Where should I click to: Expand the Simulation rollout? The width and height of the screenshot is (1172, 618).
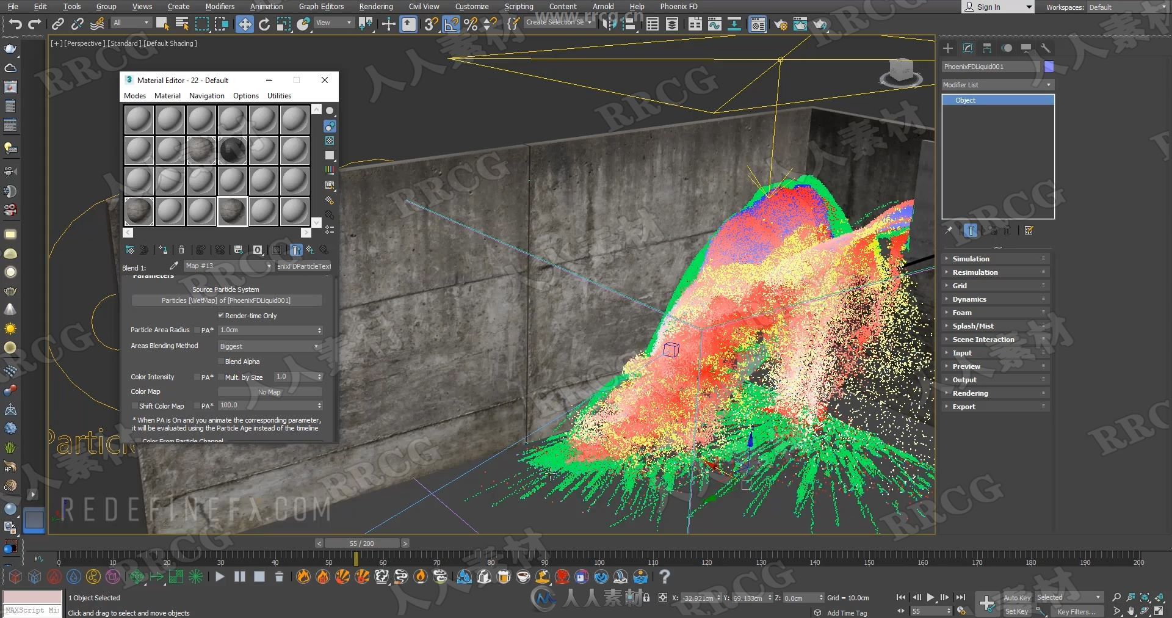(x=996, y=259)
